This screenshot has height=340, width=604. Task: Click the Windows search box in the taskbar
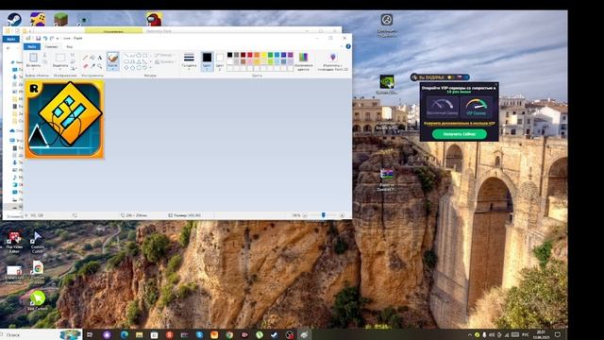coord(41,334)
